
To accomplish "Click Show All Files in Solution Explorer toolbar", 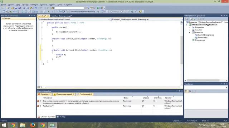I will pos(191,19).
